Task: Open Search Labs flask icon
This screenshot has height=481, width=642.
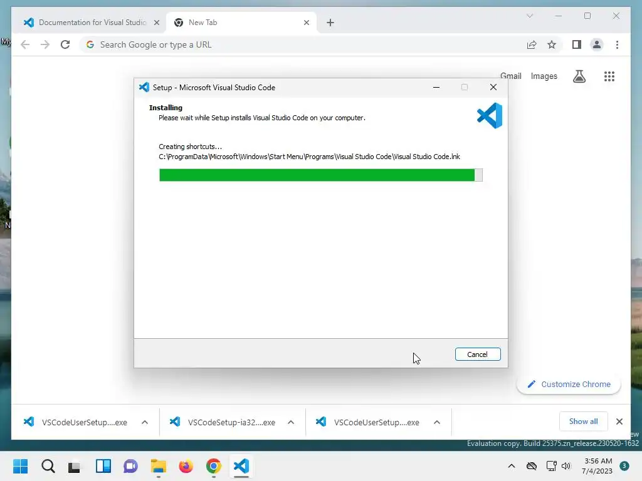Action: 579,76
